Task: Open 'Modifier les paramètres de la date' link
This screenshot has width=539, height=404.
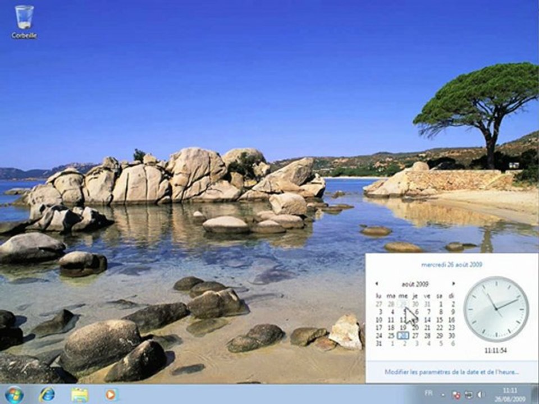Action: click(451, 371)
